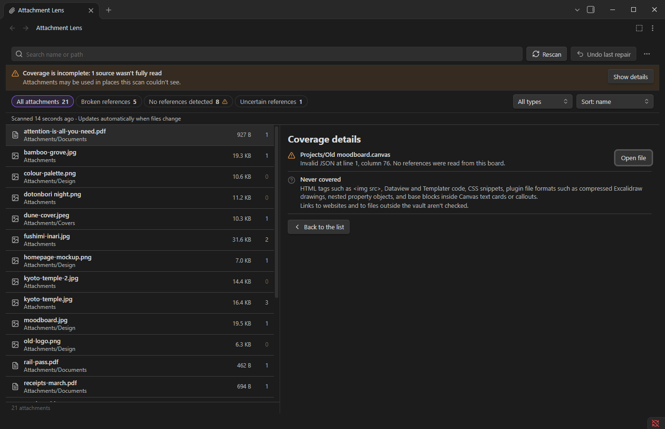Open file for Old moodboard.canvas
665x429 pixels.
point(633,158)
